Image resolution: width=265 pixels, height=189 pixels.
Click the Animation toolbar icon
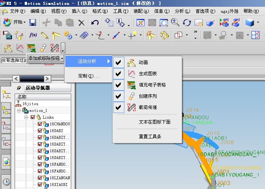pos(8,48)
